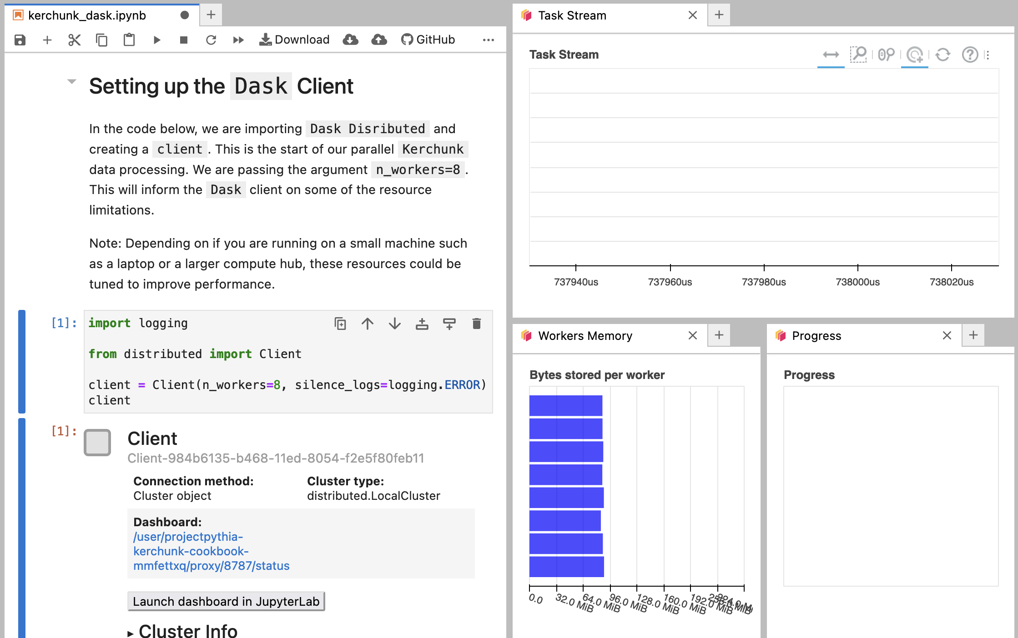
Task: Collapse the Setting up the Dask Client heading
Action: (71, 82)
